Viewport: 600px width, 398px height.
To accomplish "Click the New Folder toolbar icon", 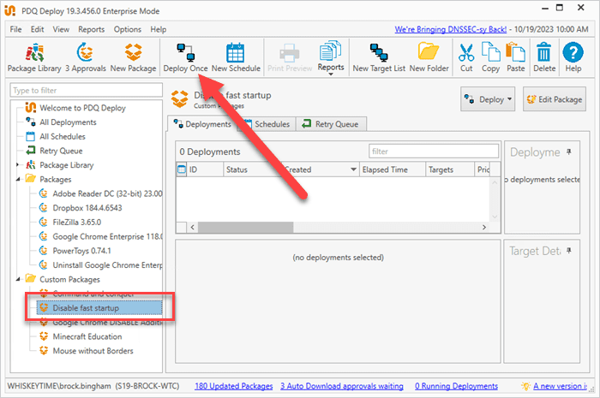I will click(x=429, y=57).
